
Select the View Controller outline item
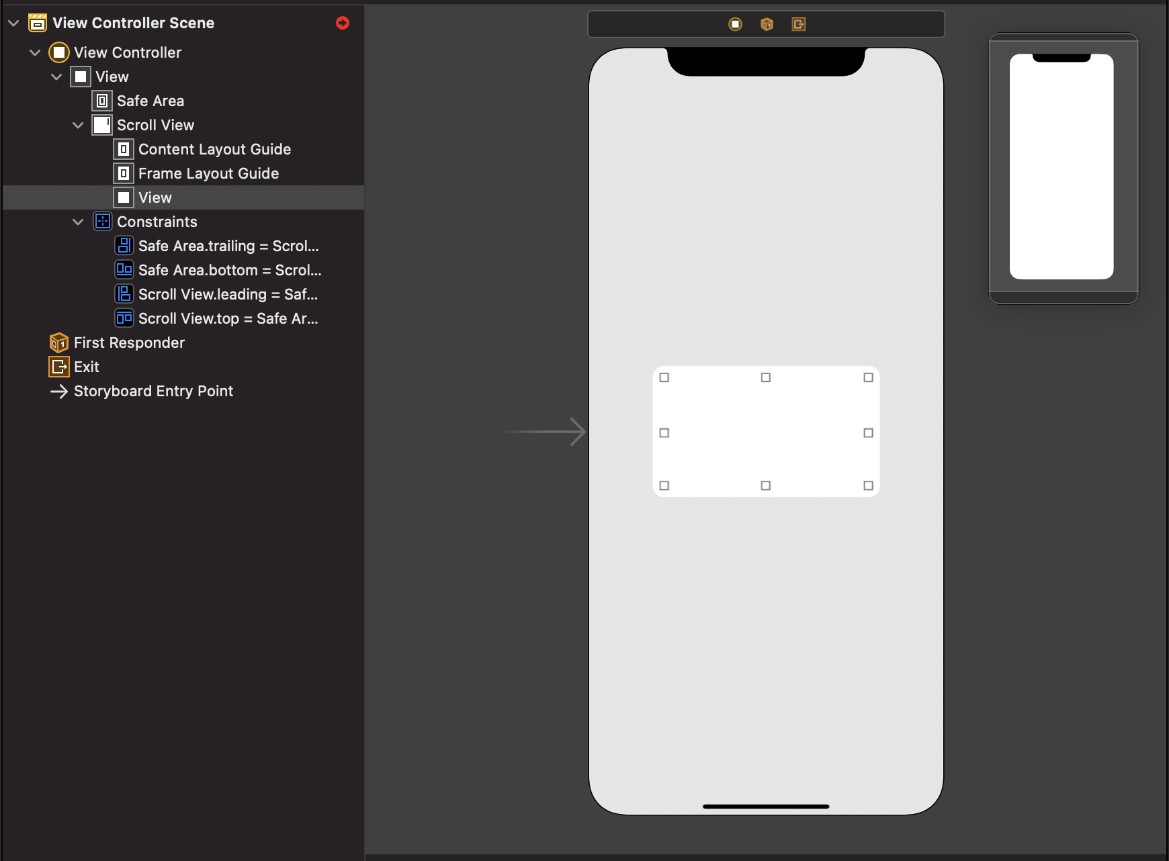[x=128, y=52]
